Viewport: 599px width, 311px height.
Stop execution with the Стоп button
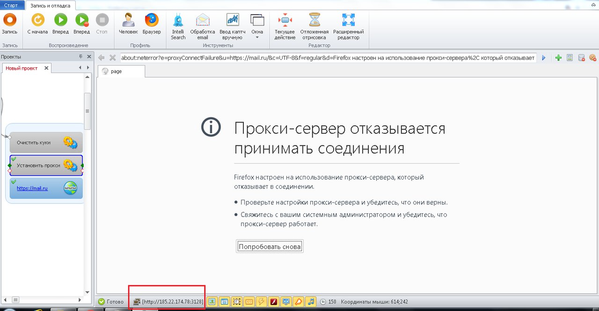pos(102,24)
